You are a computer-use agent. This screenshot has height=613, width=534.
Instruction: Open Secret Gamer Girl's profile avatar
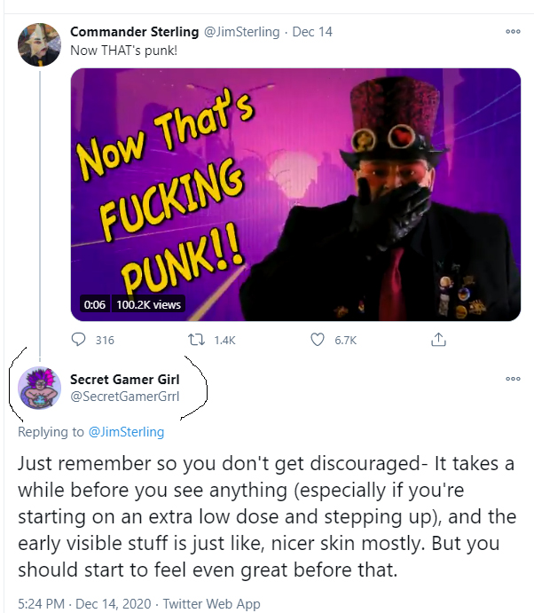click(x=39, y=389)
